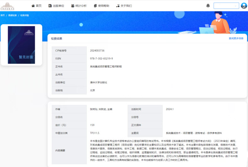This screenshot has height=167, width=248.
Task: Click the 查阅更多信息 link
Action: coord(236,38)
